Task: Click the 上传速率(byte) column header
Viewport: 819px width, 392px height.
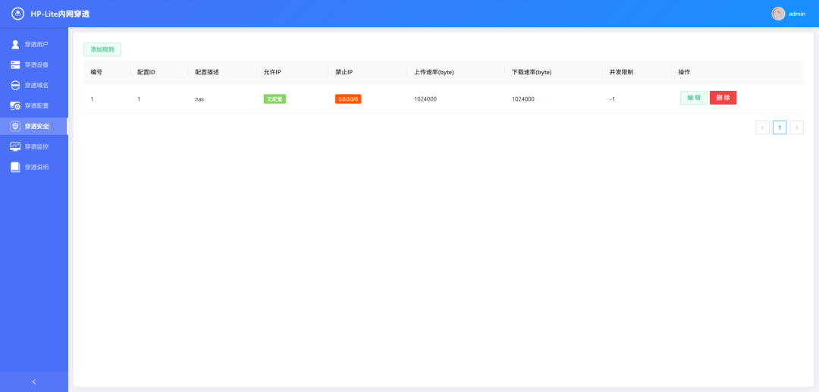Action: pyautogui.click(x=434, y=72)
